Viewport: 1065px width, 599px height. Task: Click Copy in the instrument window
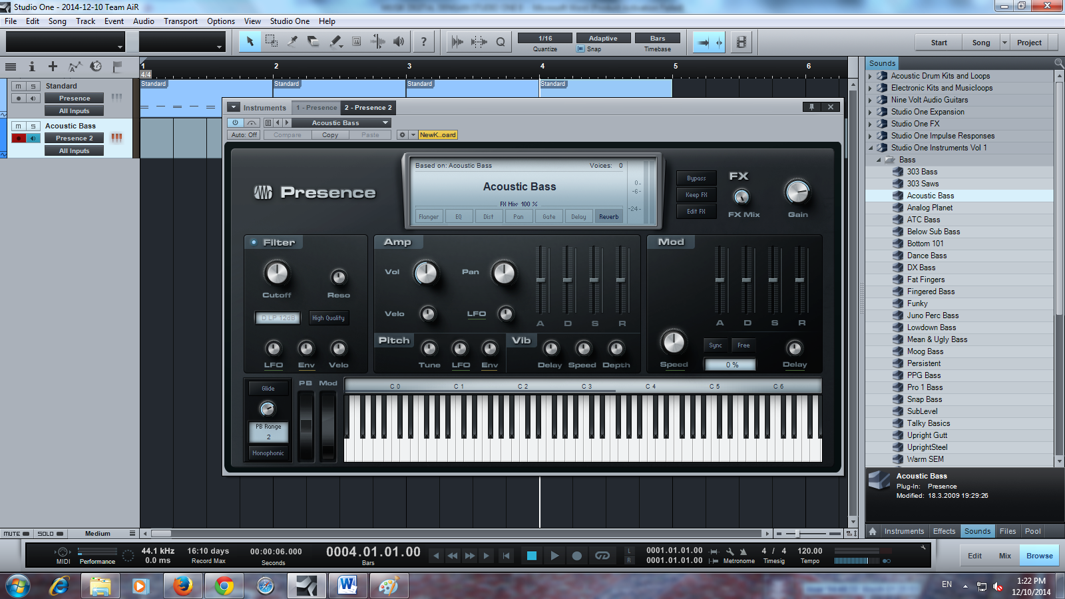tap(330, 134)
